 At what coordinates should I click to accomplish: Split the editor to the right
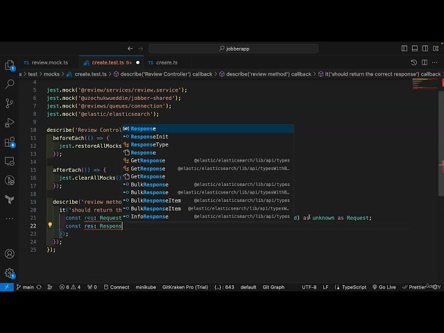coord(425,62)
